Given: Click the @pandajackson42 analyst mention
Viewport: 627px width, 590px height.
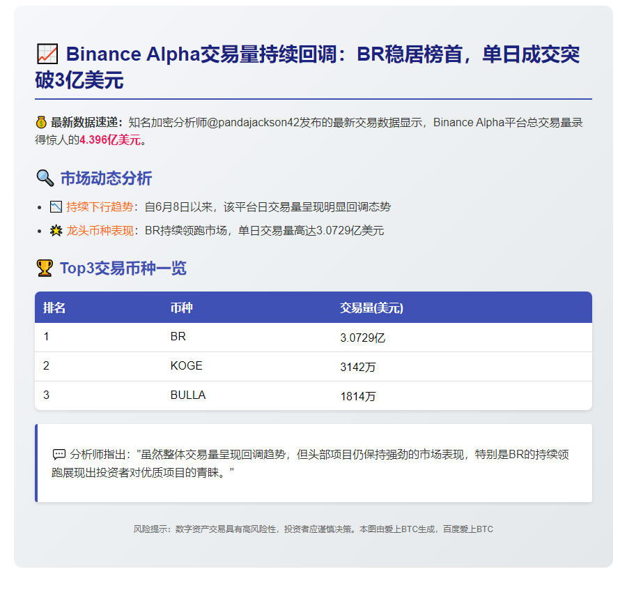Looking at the screenshot, I should [253, 123].
